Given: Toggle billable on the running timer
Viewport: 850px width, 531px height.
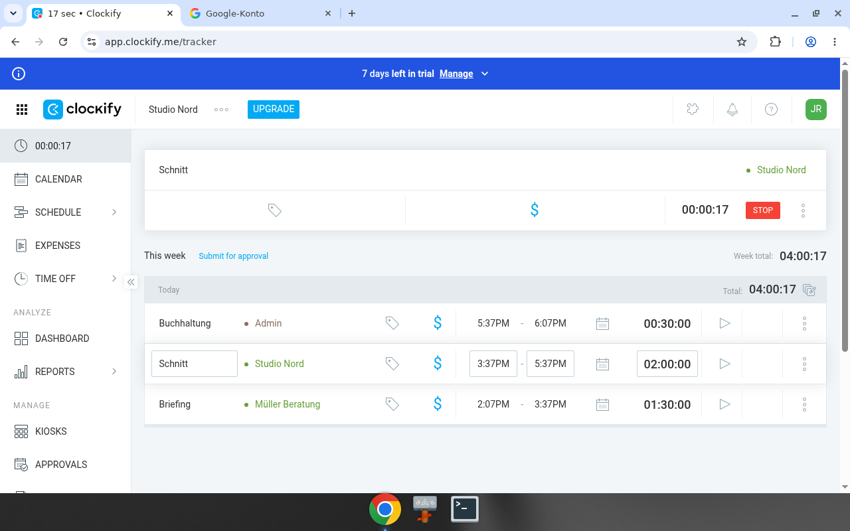Looking at the screenshot, I should click(x=535, y=210).
